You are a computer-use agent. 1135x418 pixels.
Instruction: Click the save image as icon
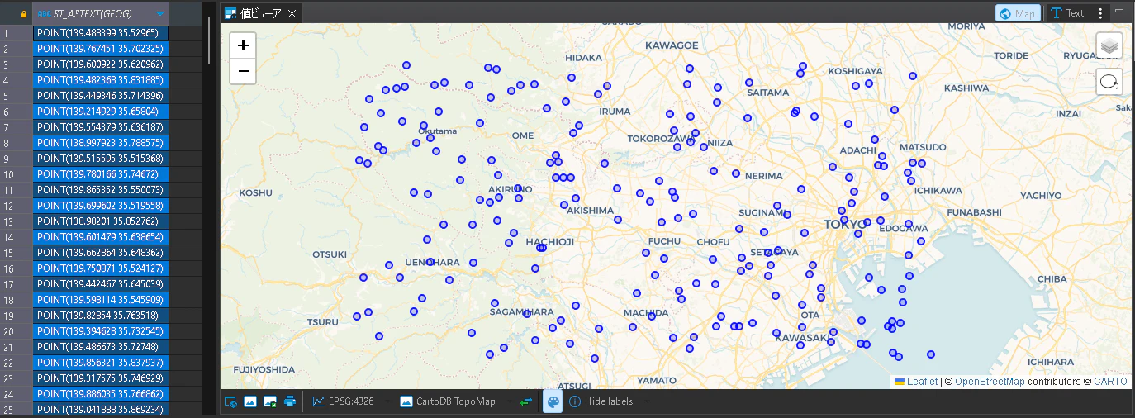point(270,401)
